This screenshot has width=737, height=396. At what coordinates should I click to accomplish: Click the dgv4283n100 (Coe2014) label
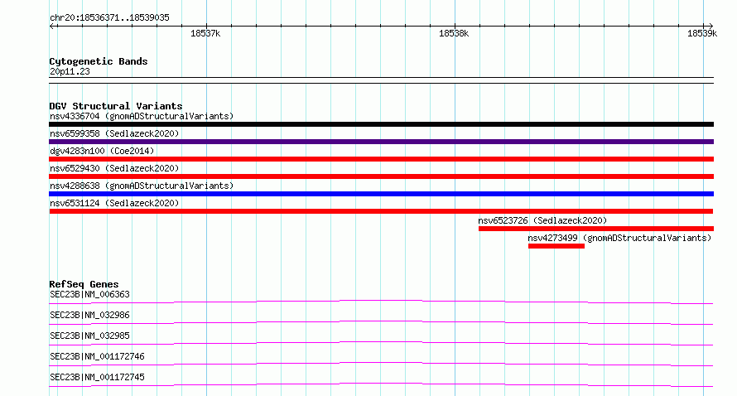coord(102,151)
